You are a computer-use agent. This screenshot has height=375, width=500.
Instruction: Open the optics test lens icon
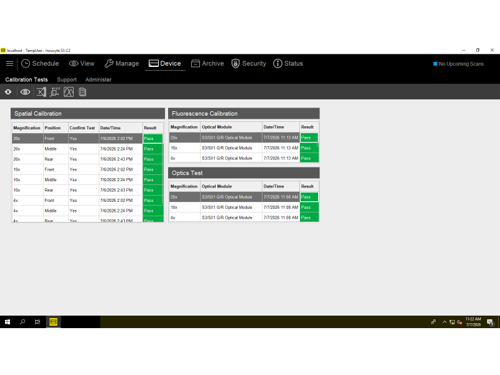tap(41, 92)
